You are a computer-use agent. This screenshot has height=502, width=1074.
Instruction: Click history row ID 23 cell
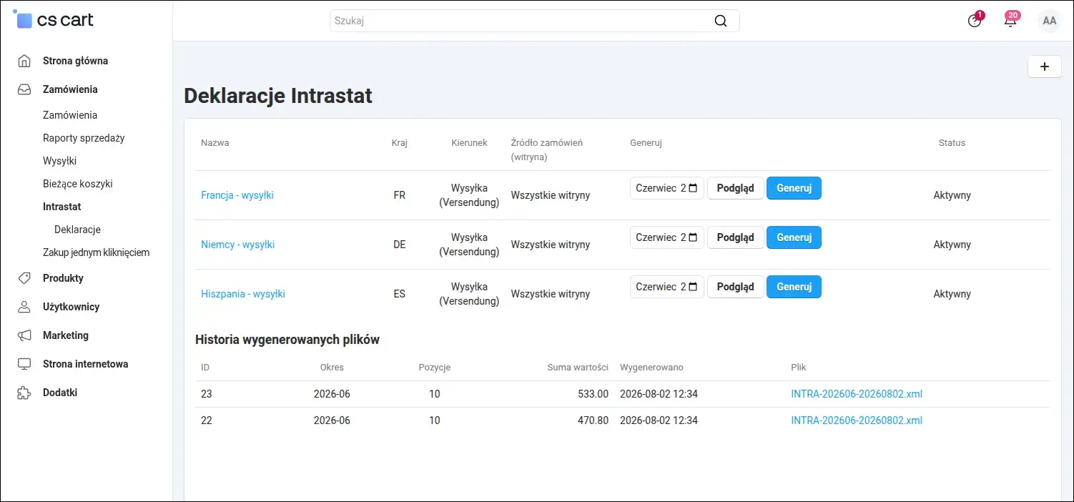207,394
